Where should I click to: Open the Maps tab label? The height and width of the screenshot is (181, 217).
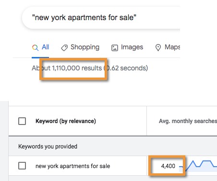click(x=172, y=47)
